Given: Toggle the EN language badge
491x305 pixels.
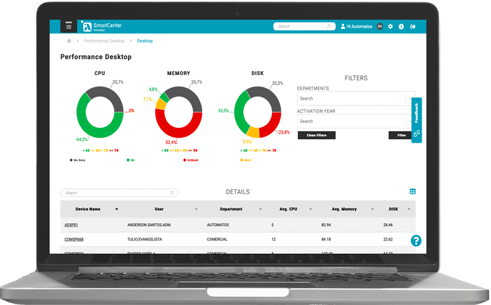Looking at the screenshot, I should click(x=380, y=26).
